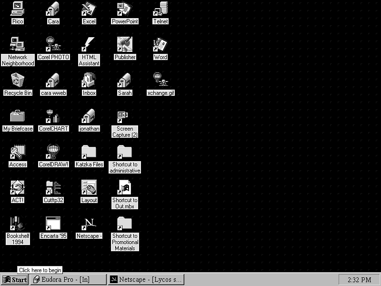Select the Katzka Files folder

coord(89,152)
